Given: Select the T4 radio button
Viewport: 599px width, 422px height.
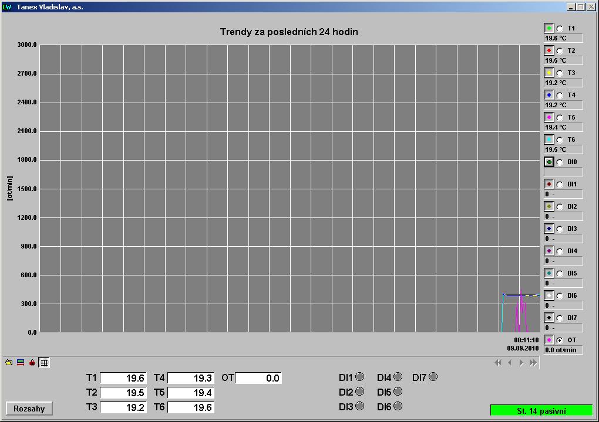Looking at the screenshot, I should (x=560, y=95).
